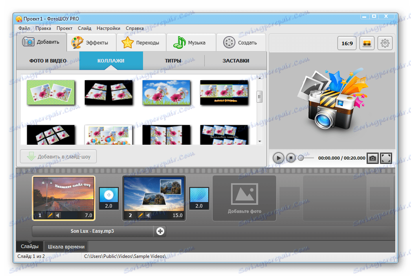This screenshot has width=411, height=276.
Task: Click the collage list scrollbar thumb
Action: pos(259,97)
